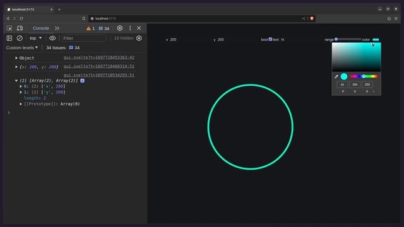This screenshot has height=227, width=404.
Task: Expand the [[Prototype]]: Array(0) row
Action: pos(21,104)
